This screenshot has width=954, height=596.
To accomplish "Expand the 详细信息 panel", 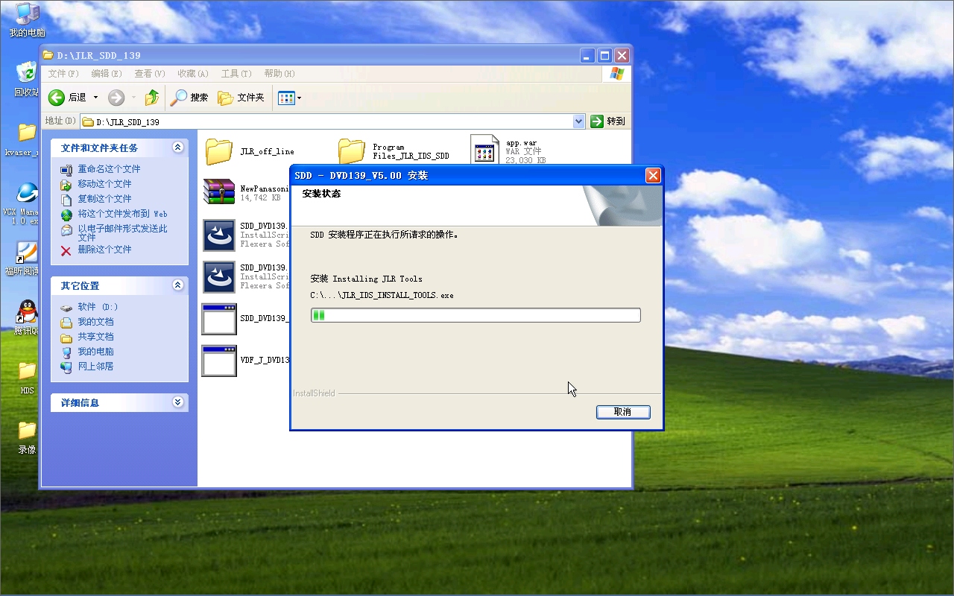I will click(177, 402).
